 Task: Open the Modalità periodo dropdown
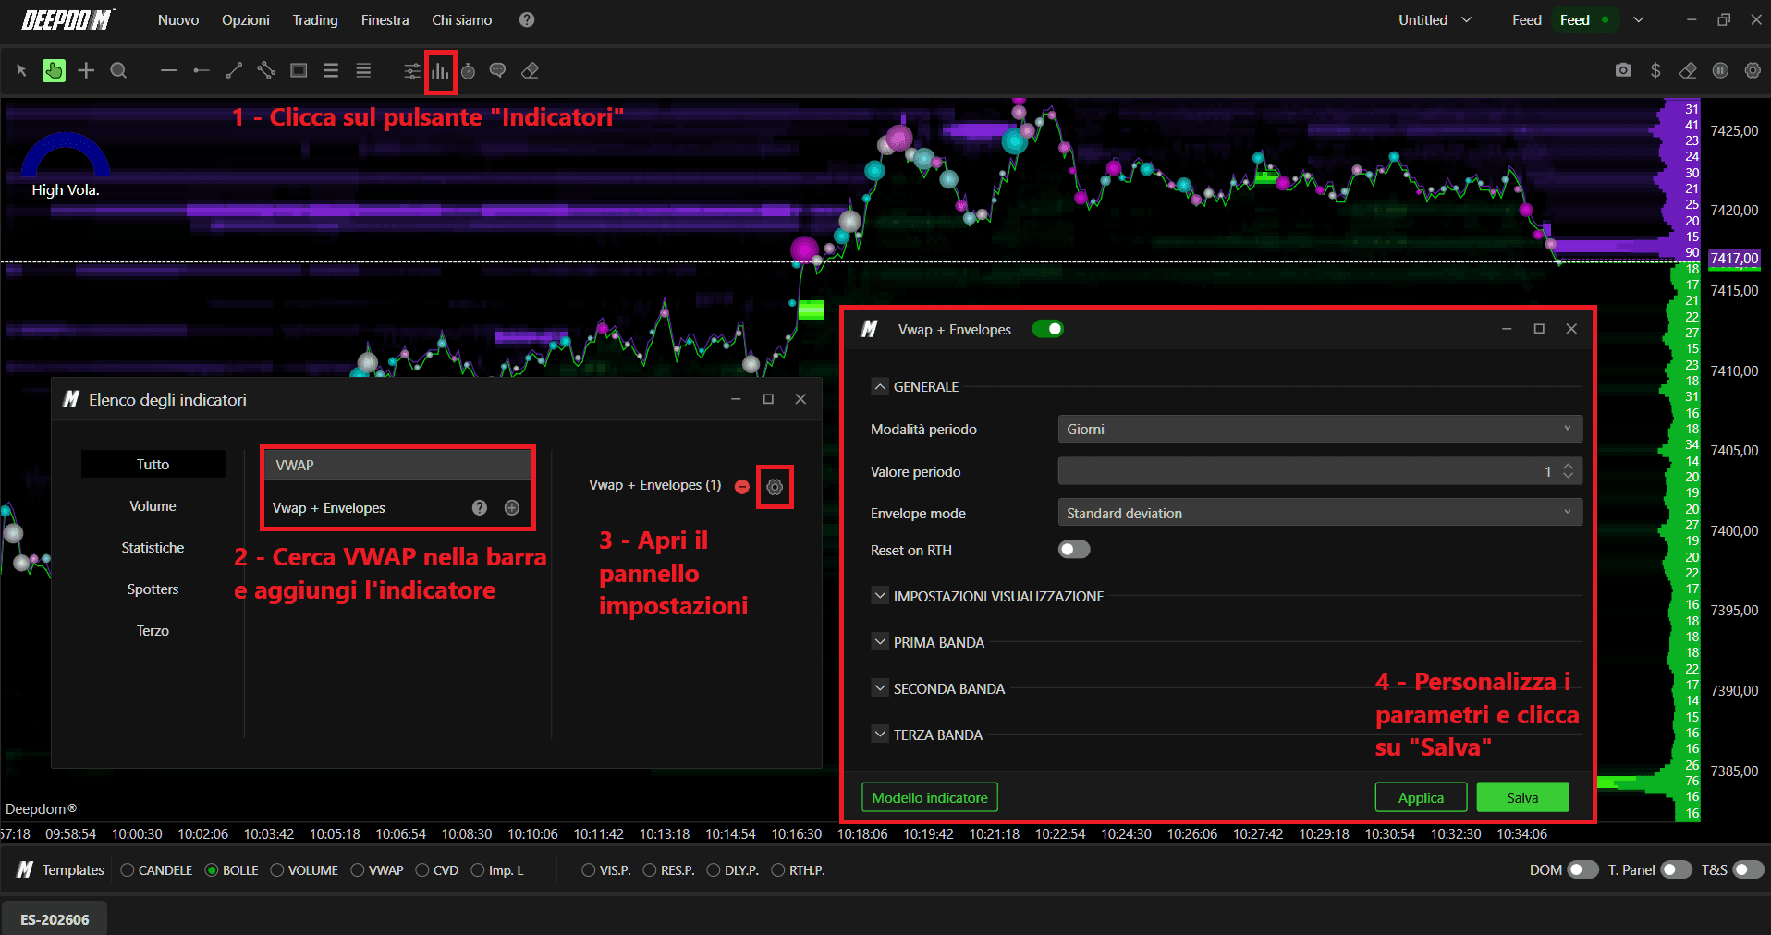(x=1320, y=429)
